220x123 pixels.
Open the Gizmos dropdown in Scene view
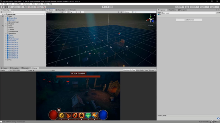pyautogui.click(x=128, y=12)
